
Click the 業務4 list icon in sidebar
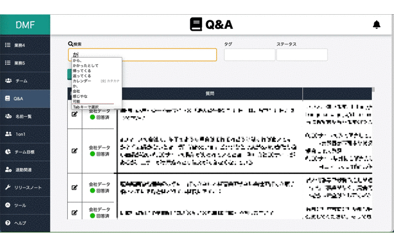pyautogui.click(x=8, y=45)
